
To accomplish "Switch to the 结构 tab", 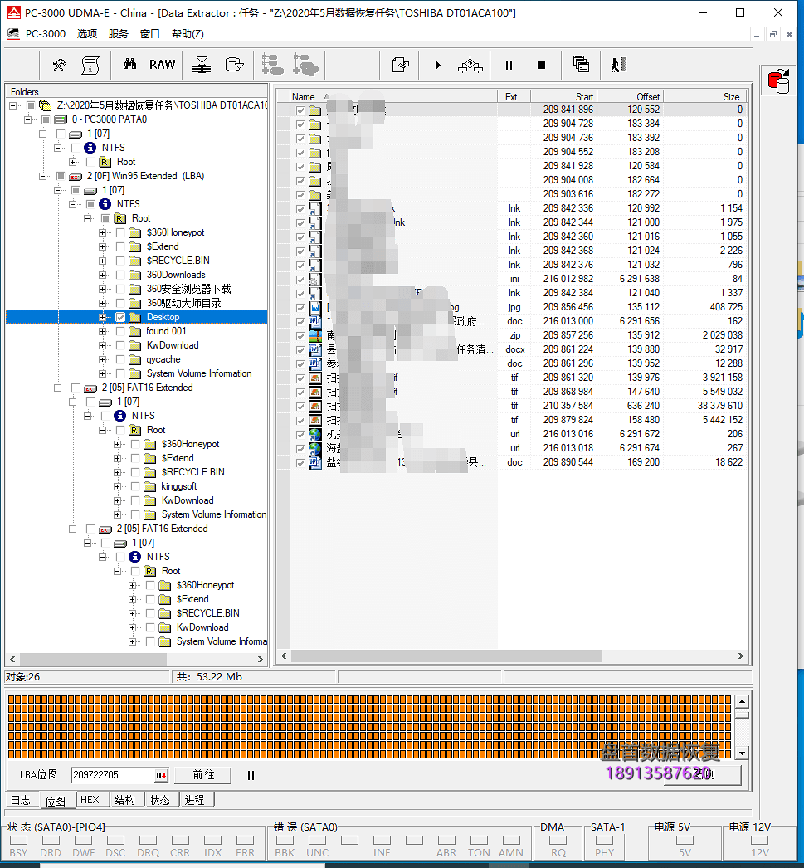I will pyautogui.click(x=125, y=800).
